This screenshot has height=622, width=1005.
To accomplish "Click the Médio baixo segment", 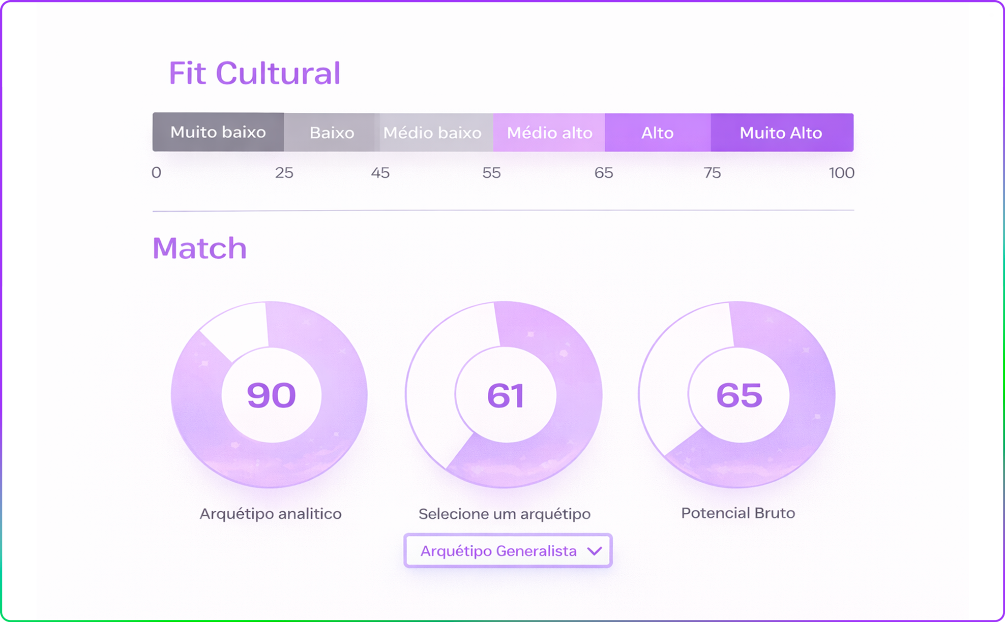I will coord(432,133).
